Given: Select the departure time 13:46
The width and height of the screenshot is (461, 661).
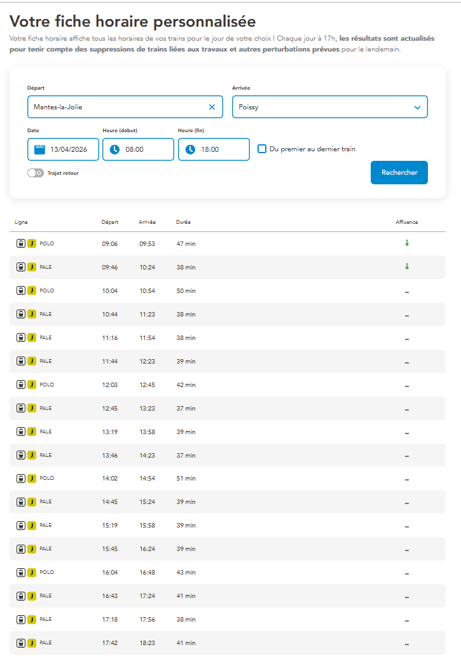Looking at the screenshot, I should (x=109, y=456).
